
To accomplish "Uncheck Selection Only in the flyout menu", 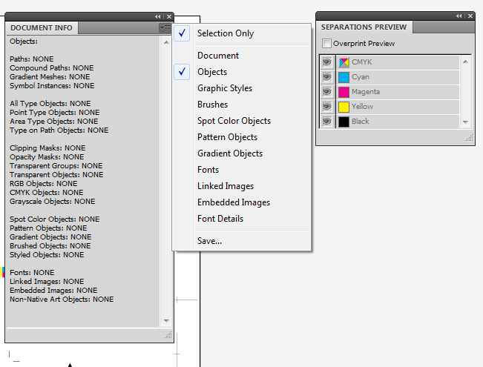I will (242, 33).
